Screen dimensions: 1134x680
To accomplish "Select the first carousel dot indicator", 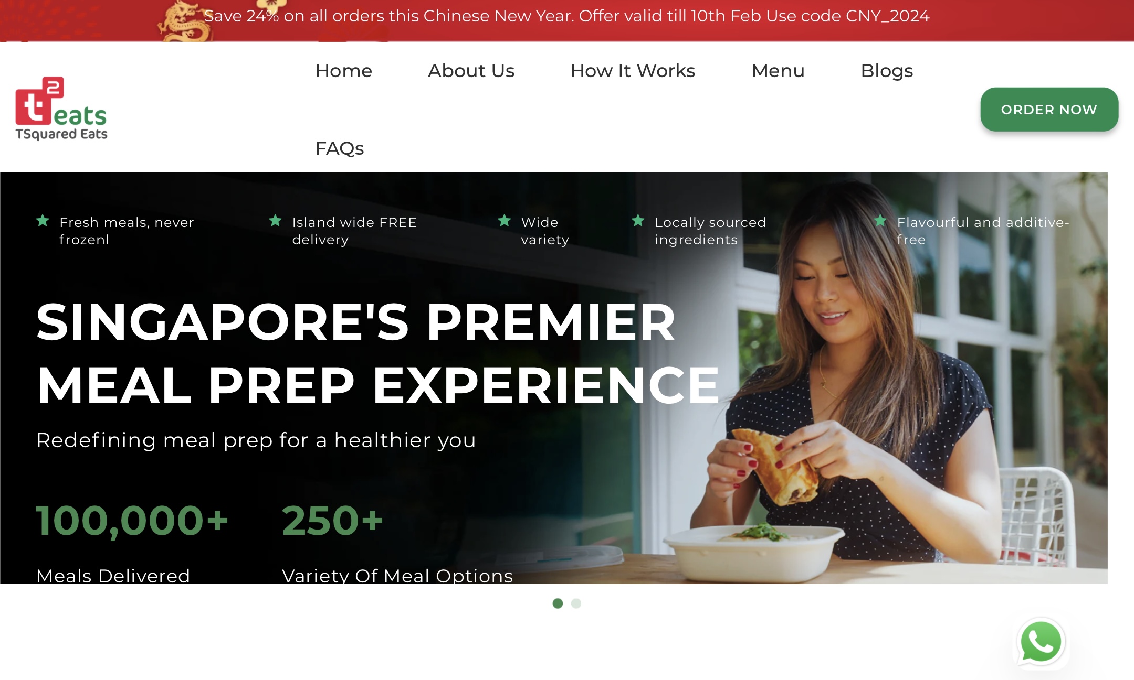I will pos(558,603).
